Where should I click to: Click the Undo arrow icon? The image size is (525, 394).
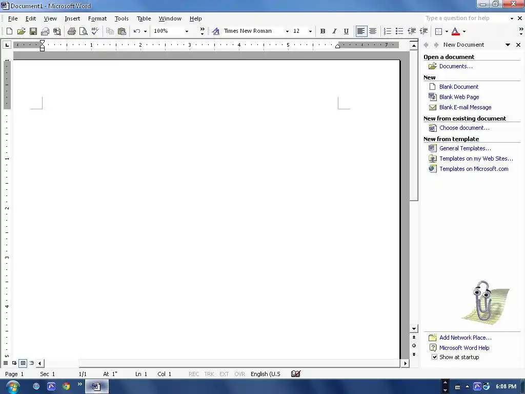point(136,31)
